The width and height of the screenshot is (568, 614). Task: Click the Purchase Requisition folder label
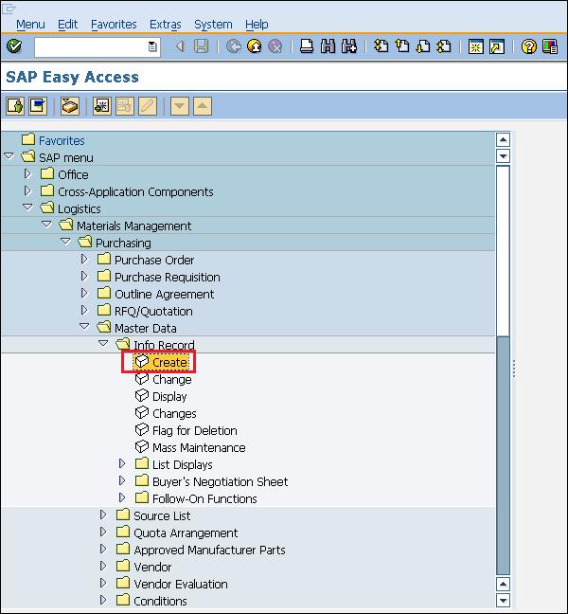click(x=167, y=278)
